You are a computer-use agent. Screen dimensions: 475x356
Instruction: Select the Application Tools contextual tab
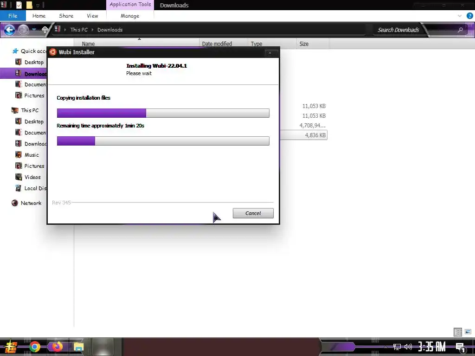(130, 5)
